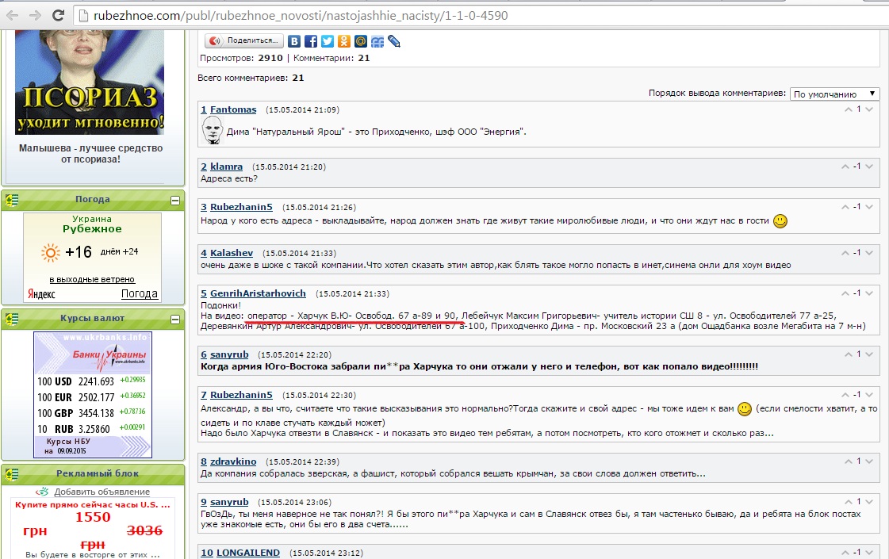Screen dimensions: 889x559
Task: Click the page info icon beside the URL
Action: point(83,15)
